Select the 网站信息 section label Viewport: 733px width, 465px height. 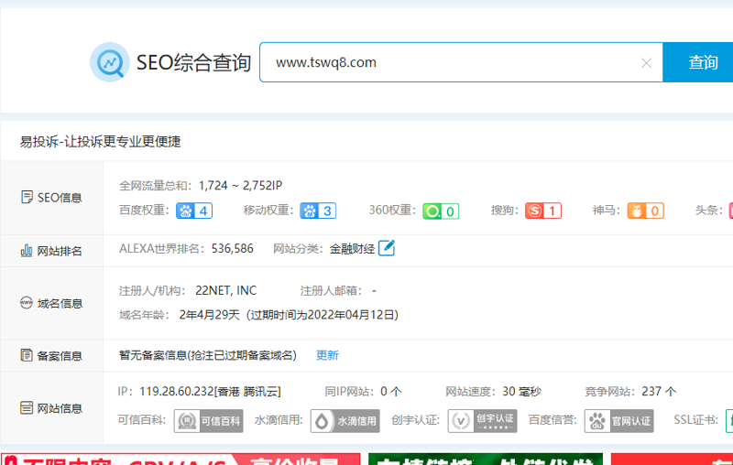click(x=60, y=408)
